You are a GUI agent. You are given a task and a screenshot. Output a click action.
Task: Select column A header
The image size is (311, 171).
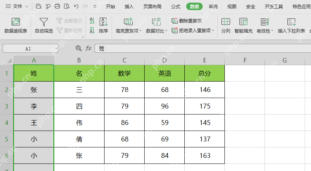coord(34,60)
